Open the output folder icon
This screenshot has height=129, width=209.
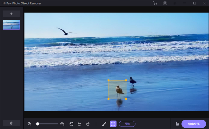(x=177, y=124)
